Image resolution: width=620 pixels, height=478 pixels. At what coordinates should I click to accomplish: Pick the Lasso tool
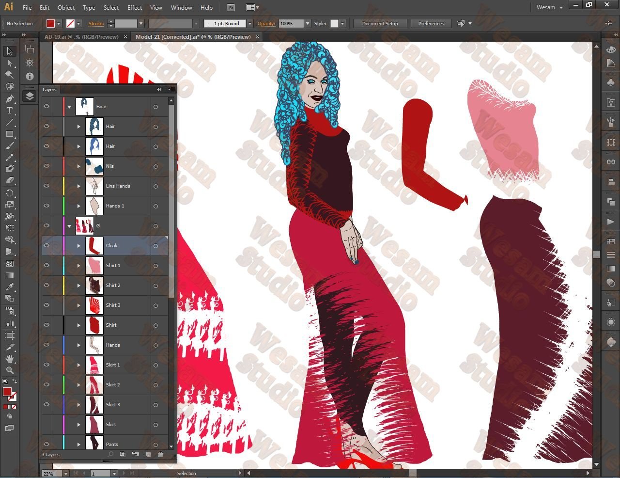[x=9, y=86]
